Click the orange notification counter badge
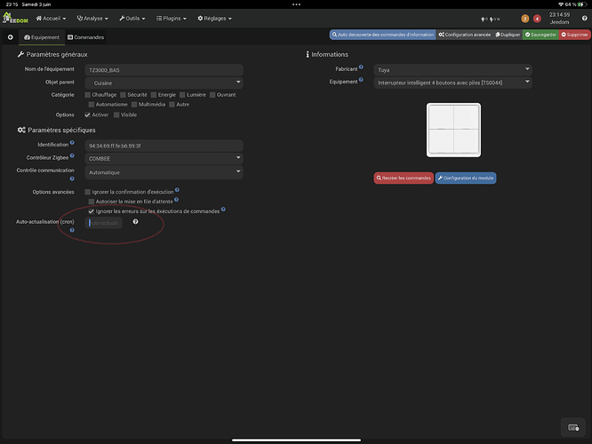This screenshot has width=592, height=444. click(x=524, y=19)
